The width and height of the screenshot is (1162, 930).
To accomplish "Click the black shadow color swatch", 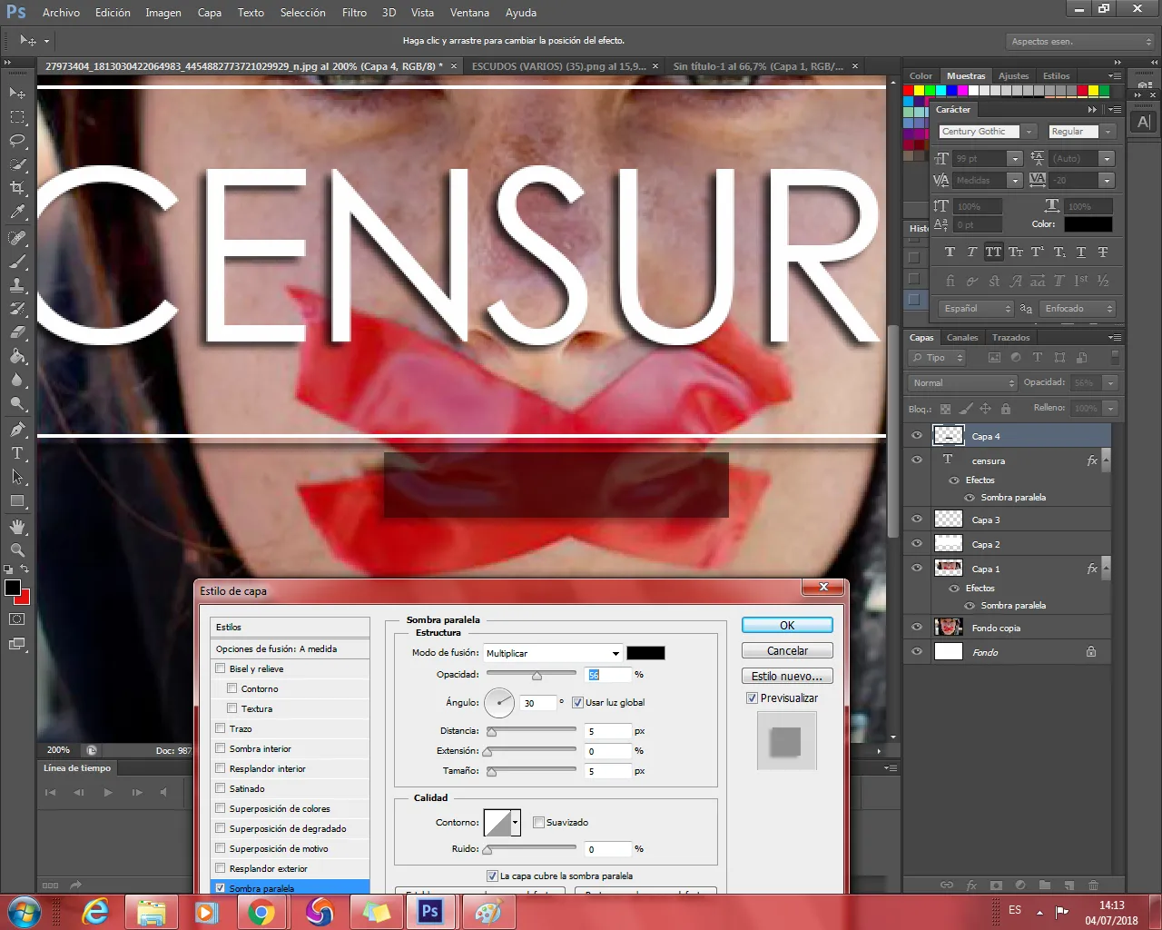I will click(645, 653).
